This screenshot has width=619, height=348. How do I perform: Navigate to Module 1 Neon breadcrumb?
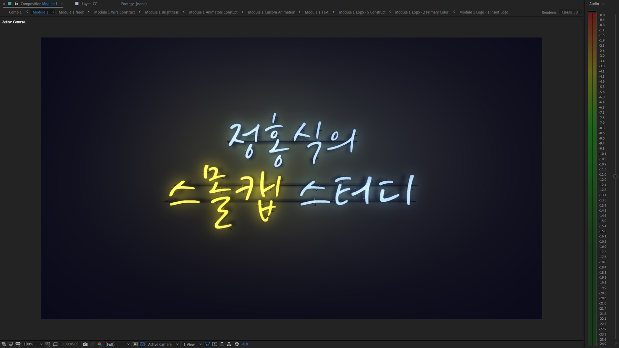click(71, 12)
